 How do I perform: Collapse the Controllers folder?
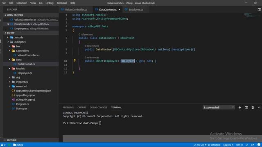(x=9, y=51)
